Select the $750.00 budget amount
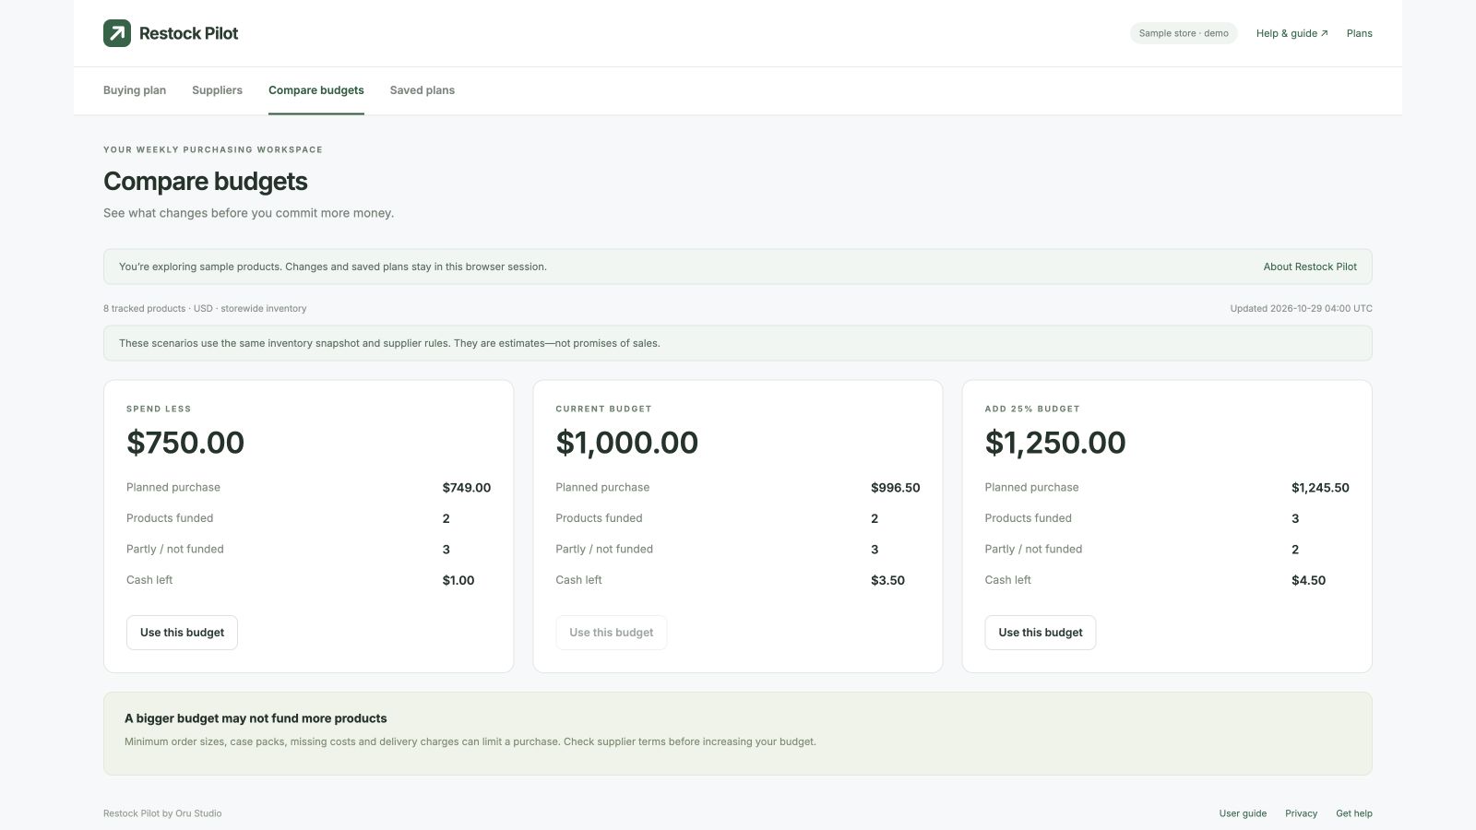This screenshot has width=1476, height=830. coord(185,443)
